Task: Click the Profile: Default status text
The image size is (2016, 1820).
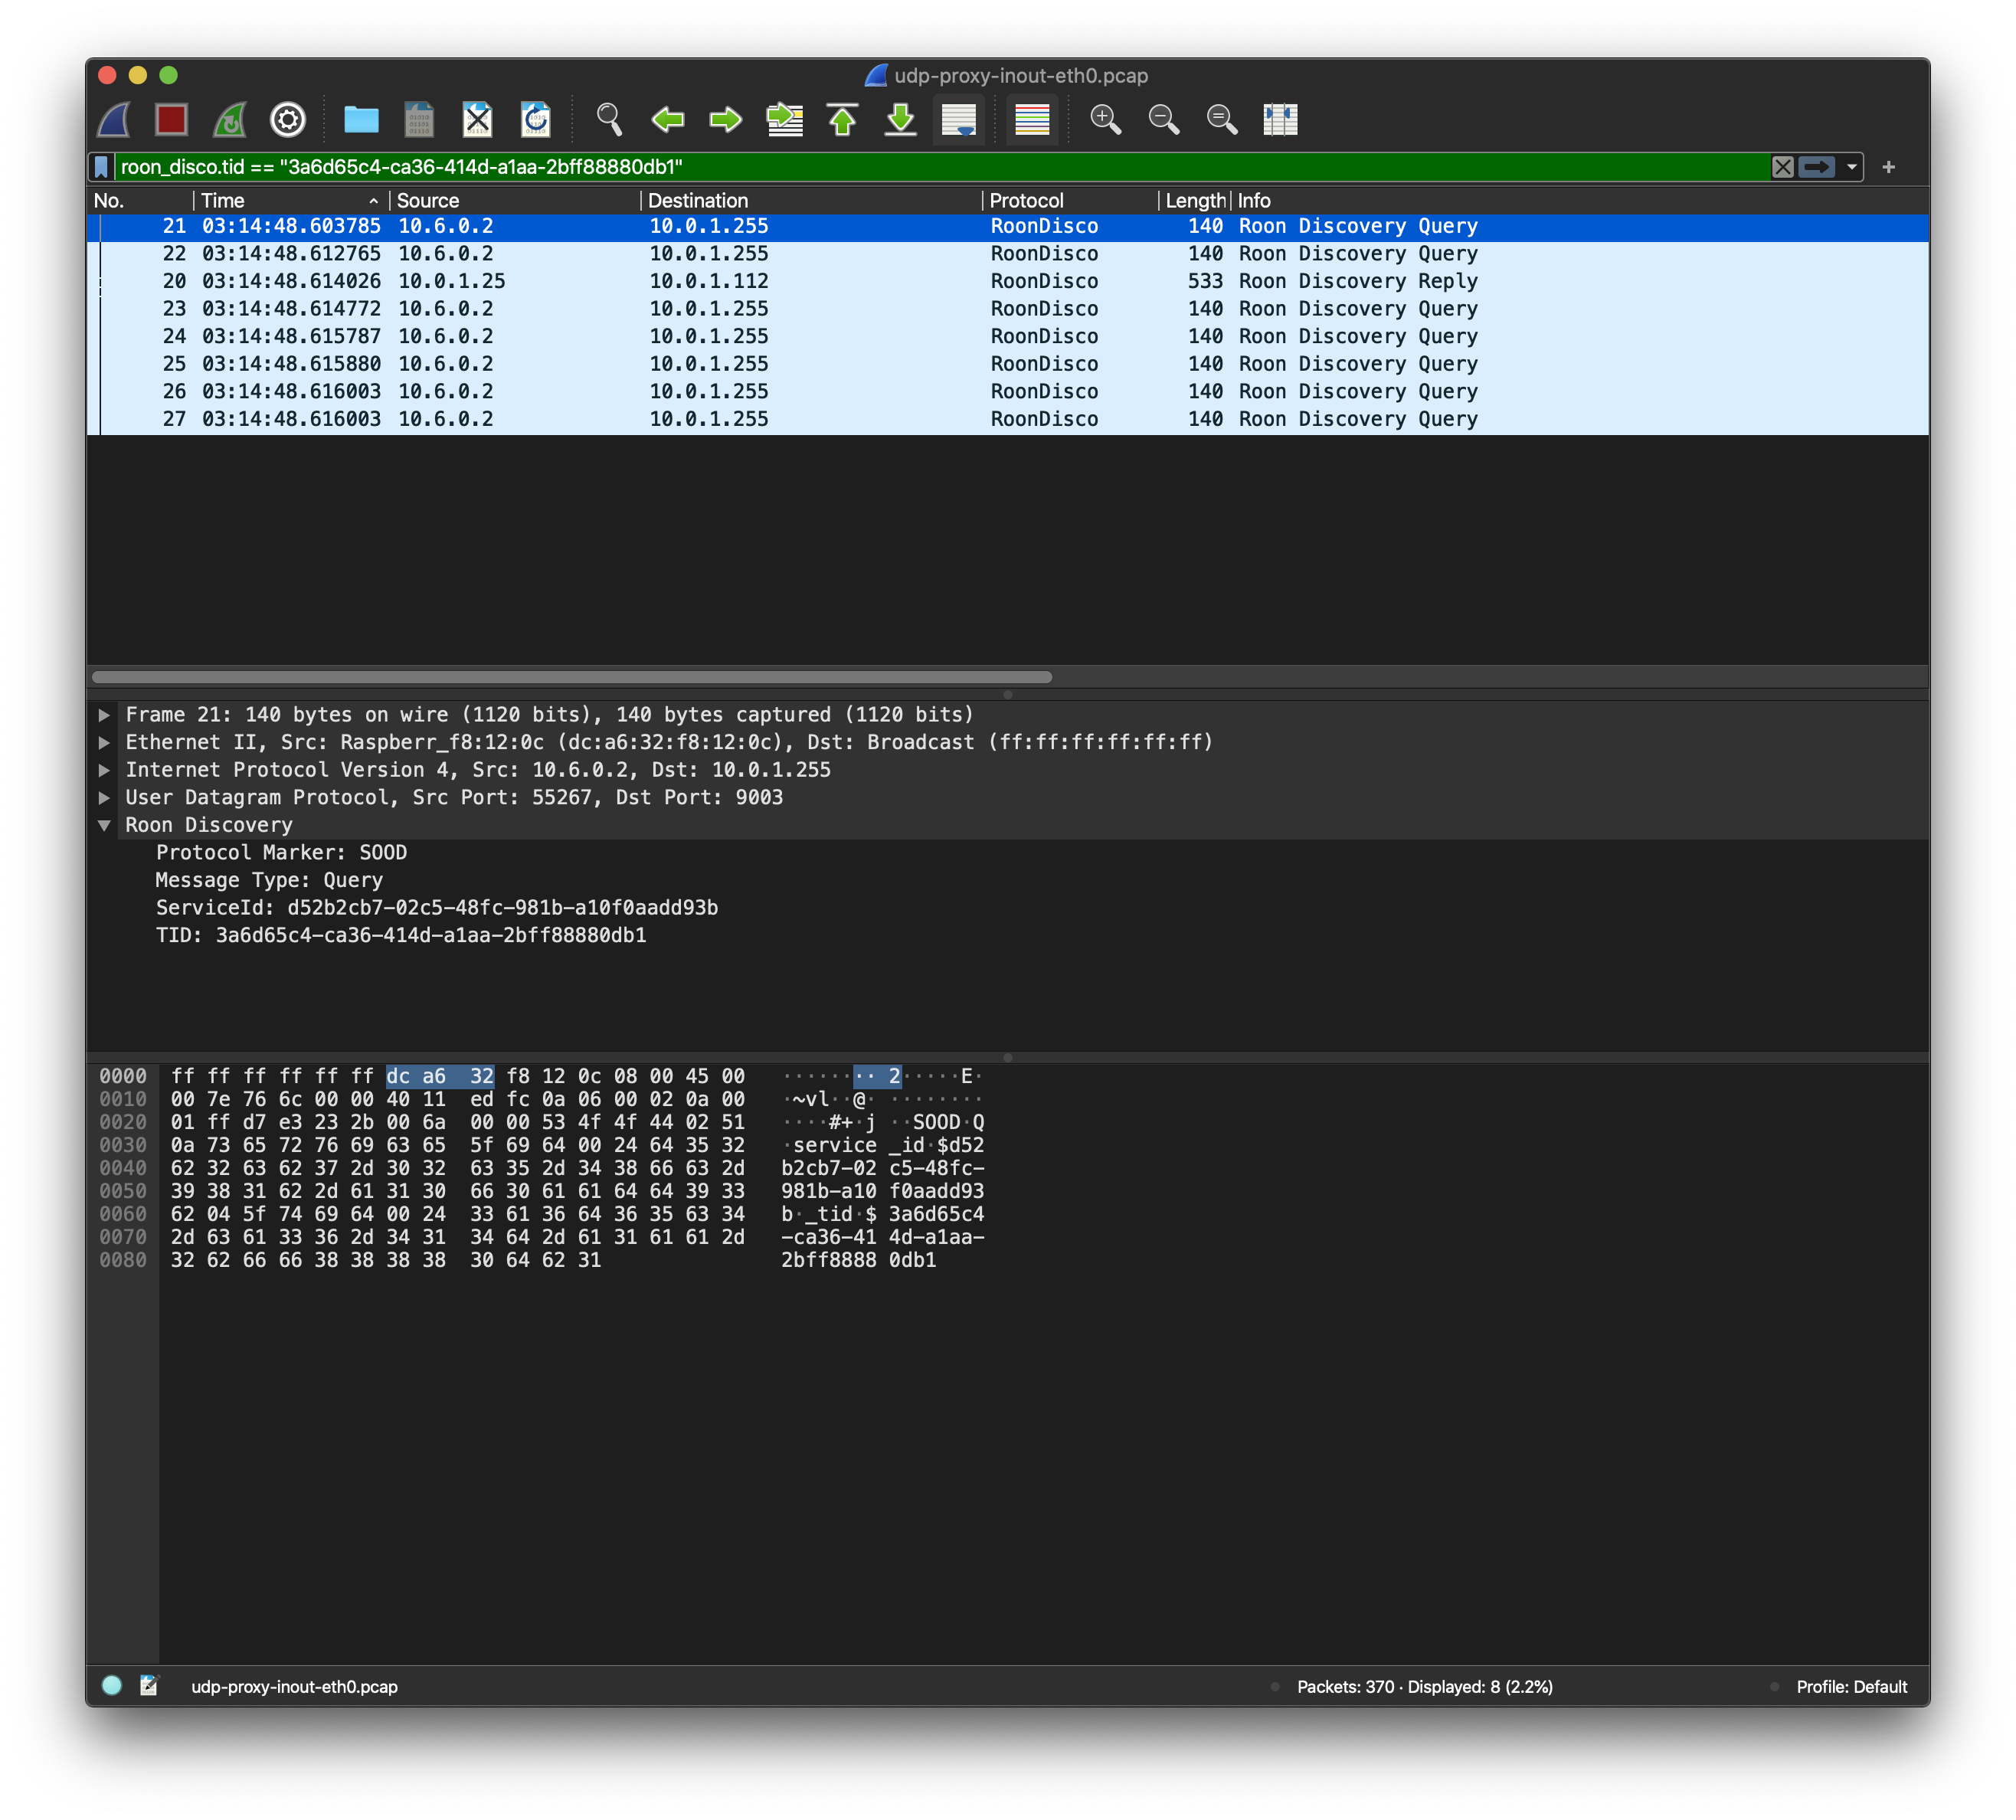Action: (1851, 1687)
